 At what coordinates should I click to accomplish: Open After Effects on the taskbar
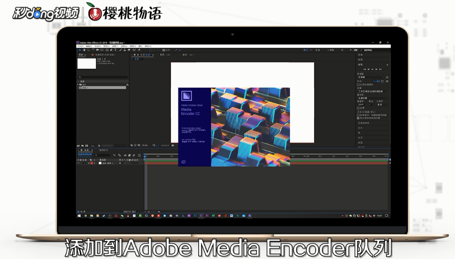point(201,216)
